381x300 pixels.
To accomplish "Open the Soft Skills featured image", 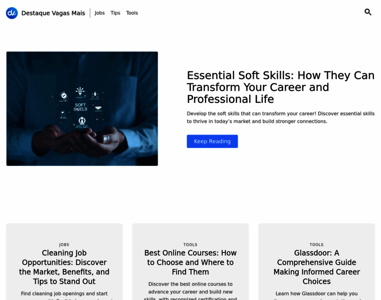I will tap(82, 108).
